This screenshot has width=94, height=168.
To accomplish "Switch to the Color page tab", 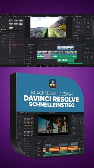I will (x=53, y=66).
